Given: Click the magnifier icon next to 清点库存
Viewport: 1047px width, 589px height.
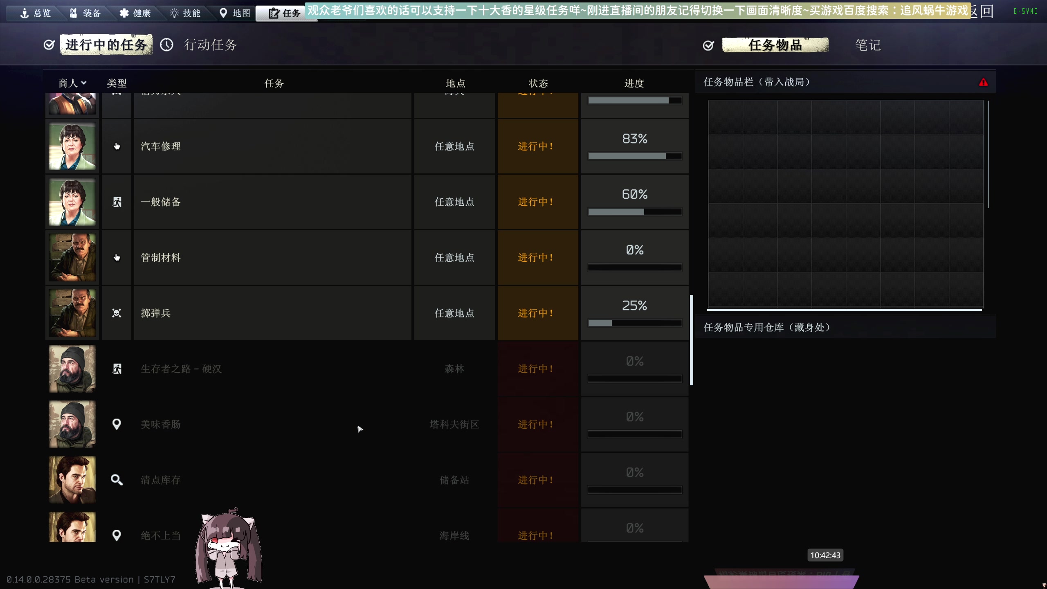Looking at the screenshot, I should tap(117, 480).
